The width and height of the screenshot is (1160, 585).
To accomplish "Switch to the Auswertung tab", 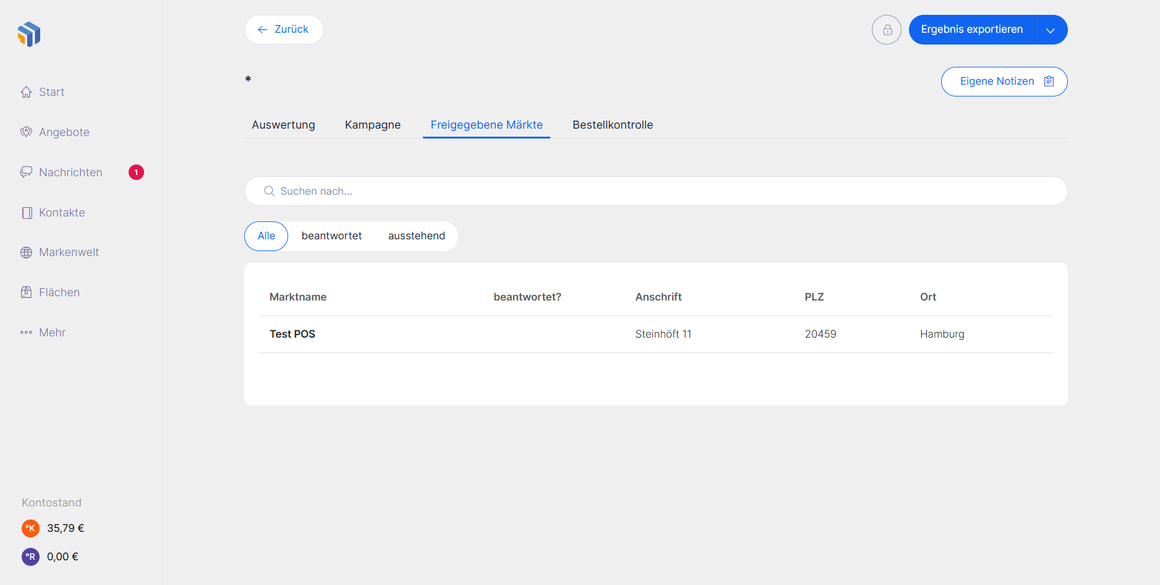I will pos(283,125).
